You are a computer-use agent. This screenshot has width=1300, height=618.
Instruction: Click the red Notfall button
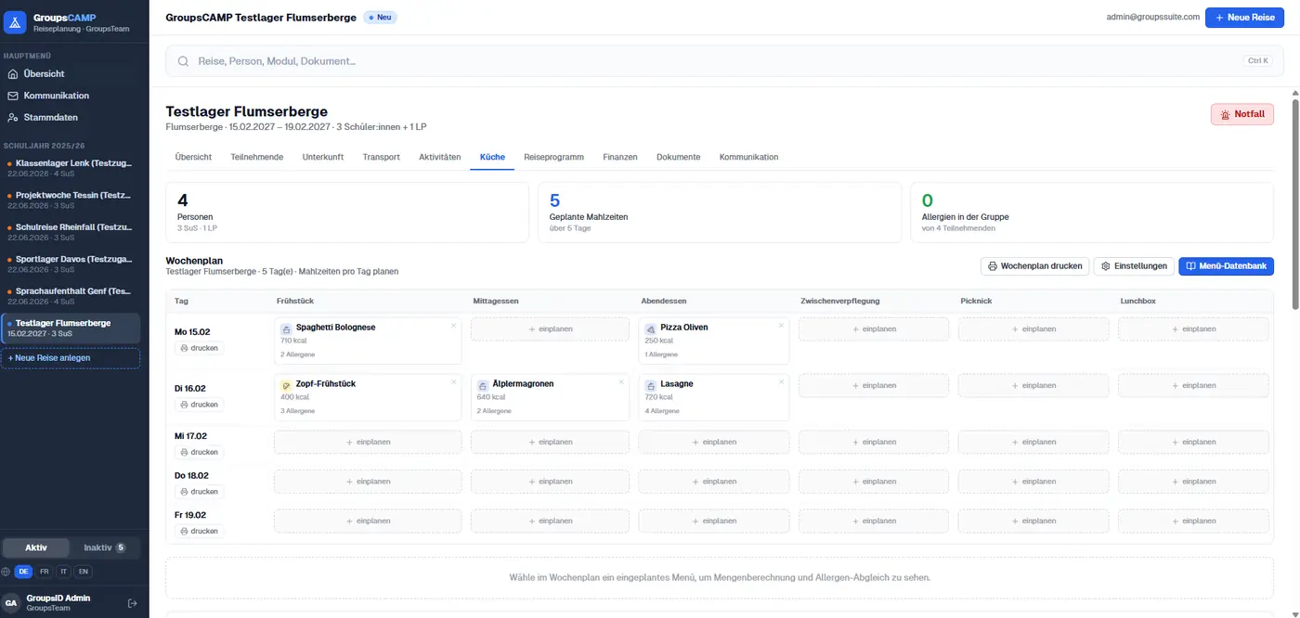point(1242,114)
